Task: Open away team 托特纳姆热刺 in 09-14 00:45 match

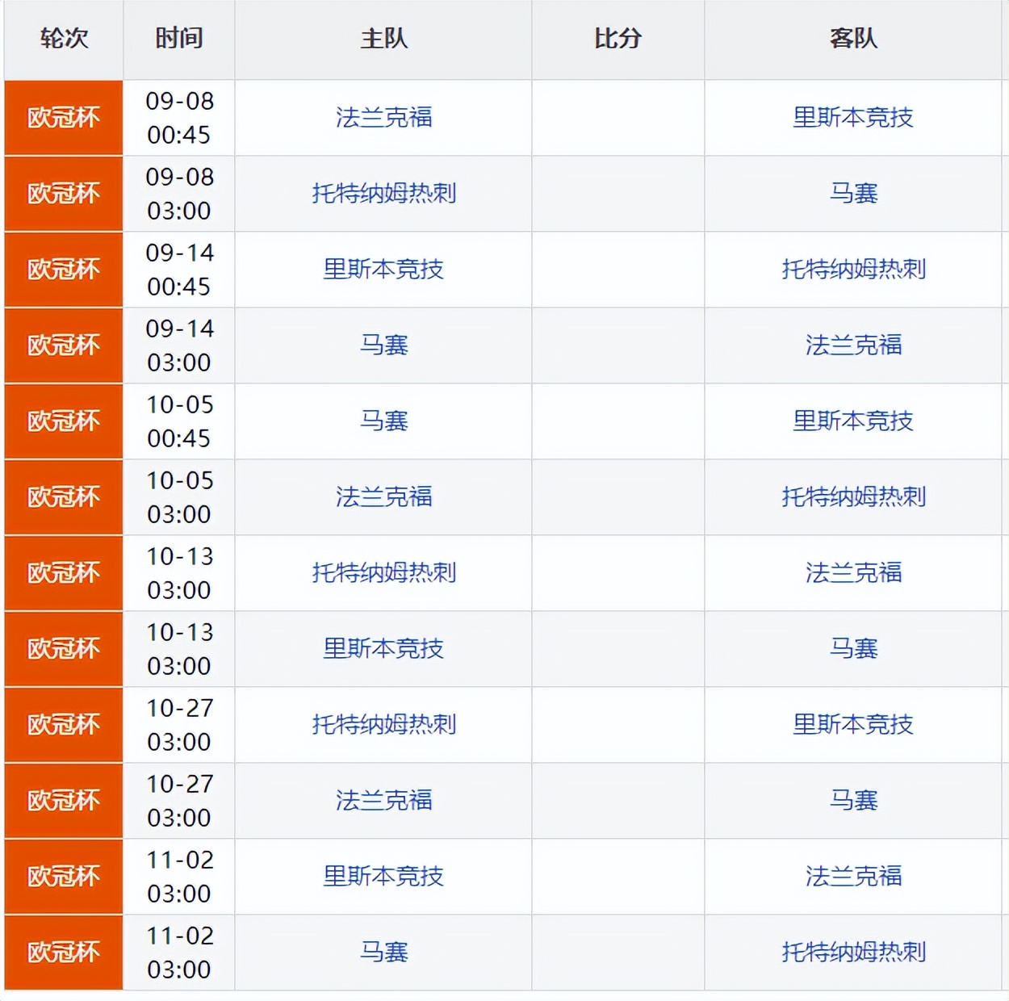Action: click(853, 270)
